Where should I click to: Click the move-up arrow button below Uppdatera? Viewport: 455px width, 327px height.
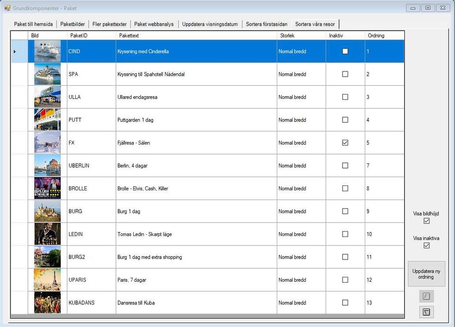pyautogui.click(x=426, y=296)
